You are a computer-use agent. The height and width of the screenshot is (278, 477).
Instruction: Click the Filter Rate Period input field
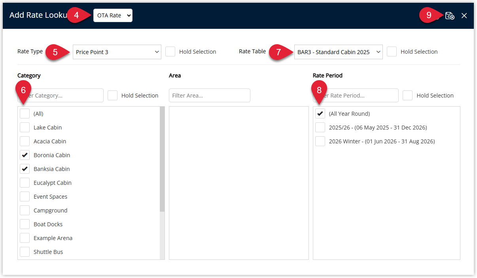(356, 96)
